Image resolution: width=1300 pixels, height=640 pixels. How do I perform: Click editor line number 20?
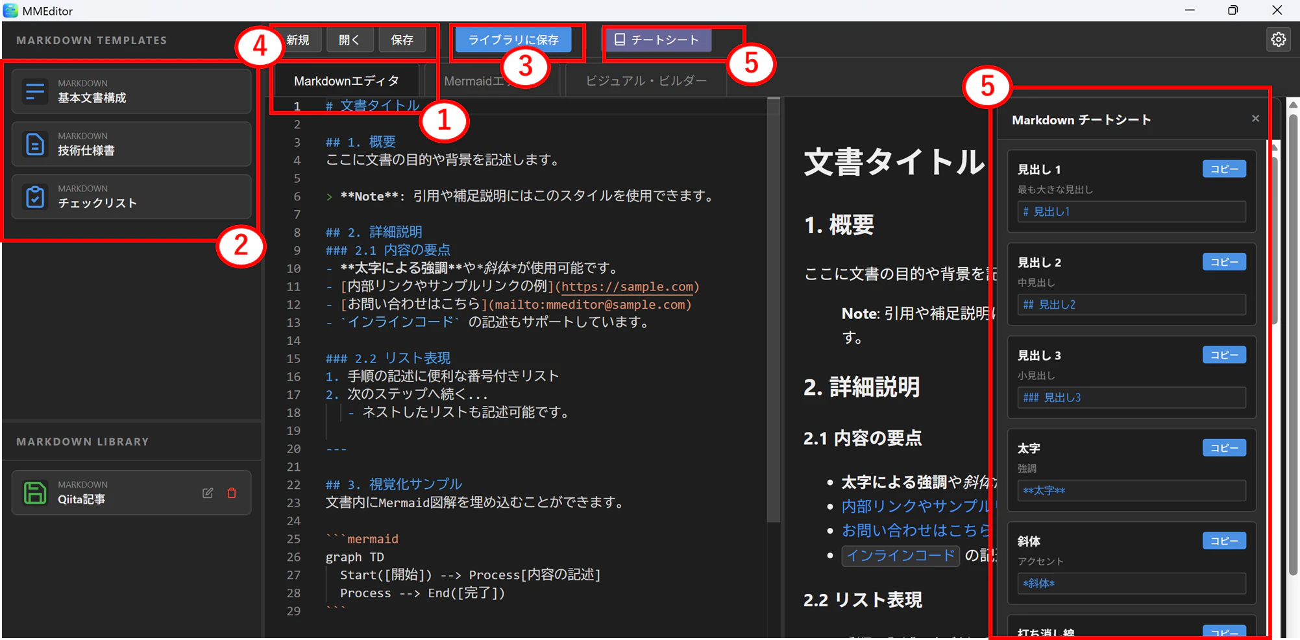coord(293,449)
